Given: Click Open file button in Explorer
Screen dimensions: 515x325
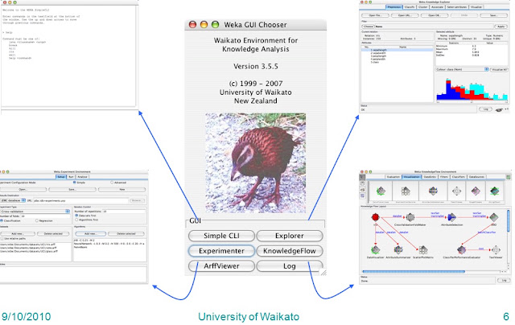Looking at the screenshot, I should point(375,15).
